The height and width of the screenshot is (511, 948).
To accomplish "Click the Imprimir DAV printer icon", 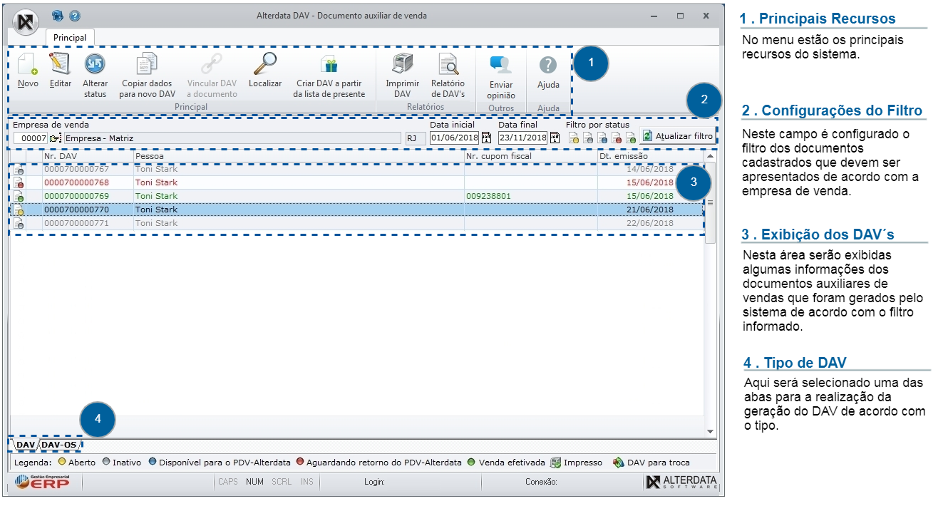I will (x=403, y=66).
